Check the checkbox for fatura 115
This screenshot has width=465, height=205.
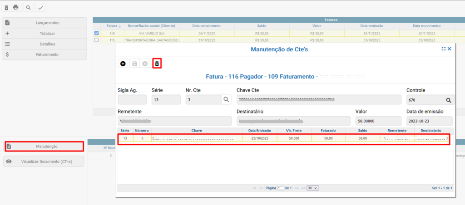coord(96,40)
